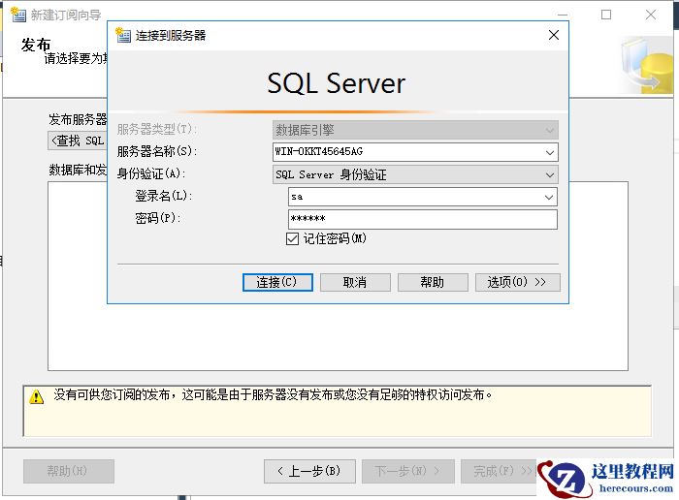Open the publisher server combo box in wizard

click(x=77, y=141)
